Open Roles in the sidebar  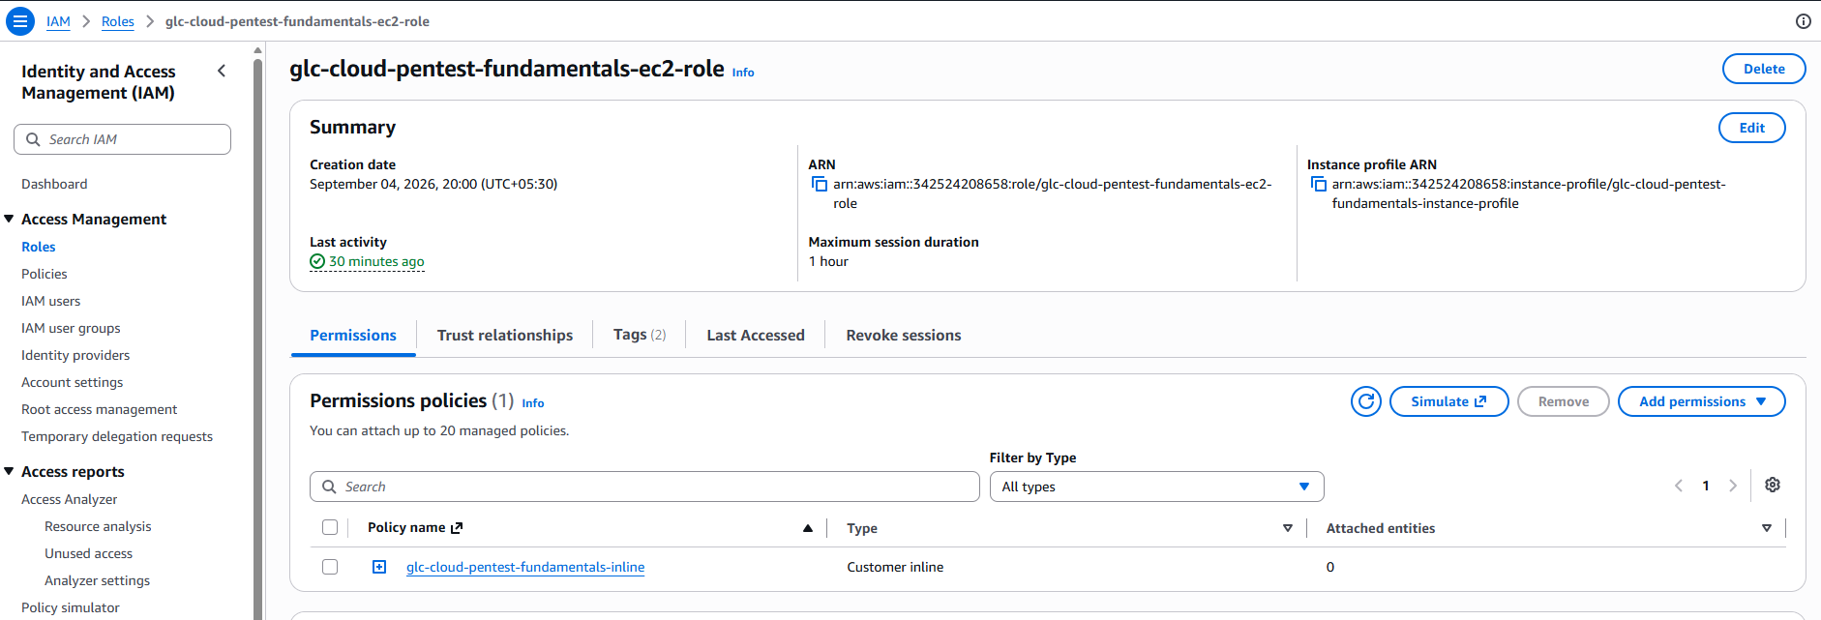coord(39,247)
